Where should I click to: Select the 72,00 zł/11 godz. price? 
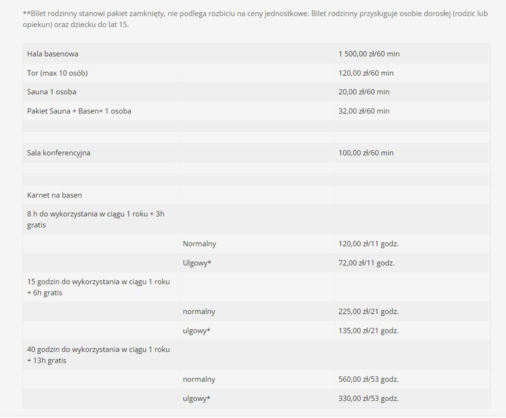point(366,263)
